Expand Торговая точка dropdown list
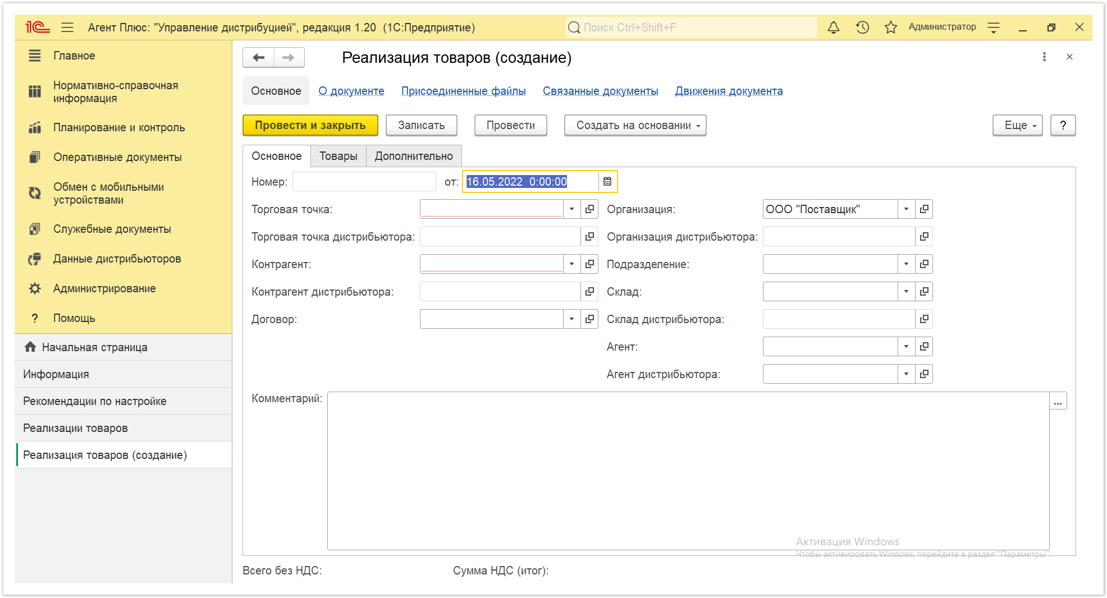 (571, 209)
